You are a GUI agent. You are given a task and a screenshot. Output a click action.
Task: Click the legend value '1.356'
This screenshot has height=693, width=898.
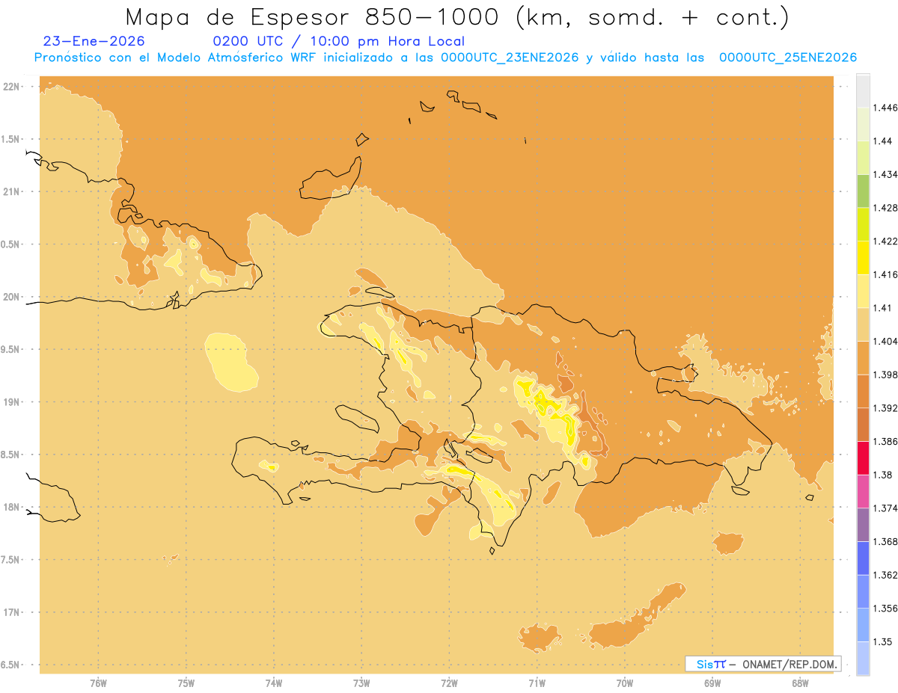[x=887, y=609]
